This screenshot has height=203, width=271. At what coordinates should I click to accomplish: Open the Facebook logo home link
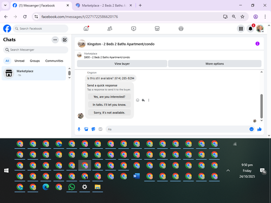[x=7, y=29]
